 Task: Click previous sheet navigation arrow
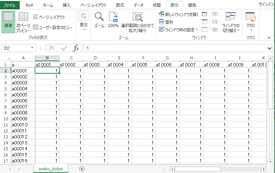coord(10,169)
